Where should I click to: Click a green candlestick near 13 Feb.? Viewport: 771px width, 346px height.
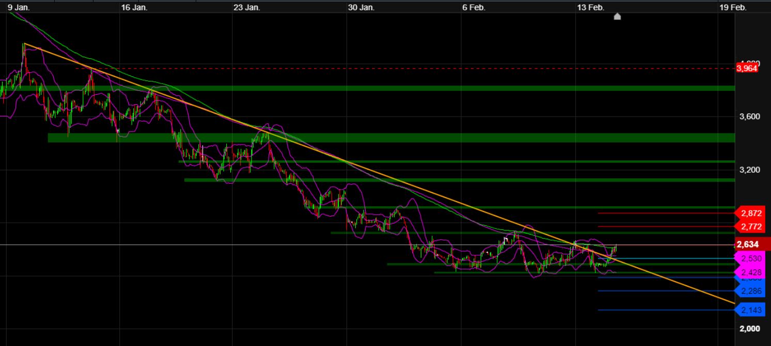[615, 248]
